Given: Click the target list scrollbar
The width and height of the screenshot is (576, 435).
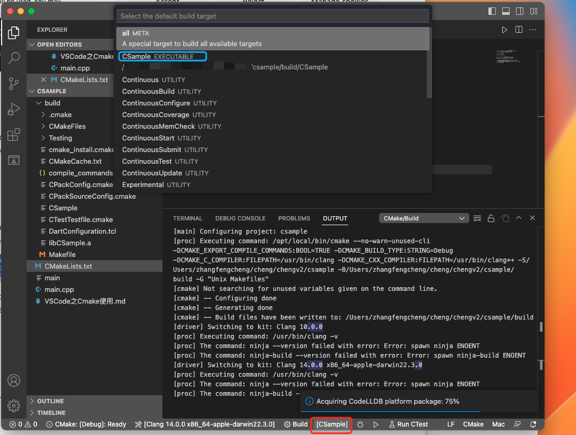Looking at the screenshot, I should tap(429, 63).
